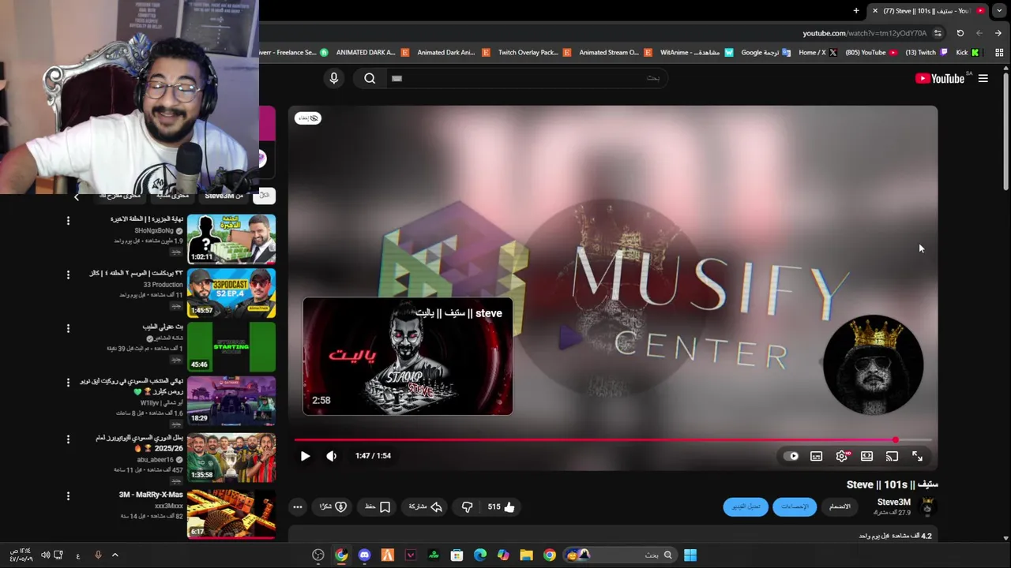Open the SHoNgxBoNg video thumbnail, 1:02:11

click(x=231, y=239)
